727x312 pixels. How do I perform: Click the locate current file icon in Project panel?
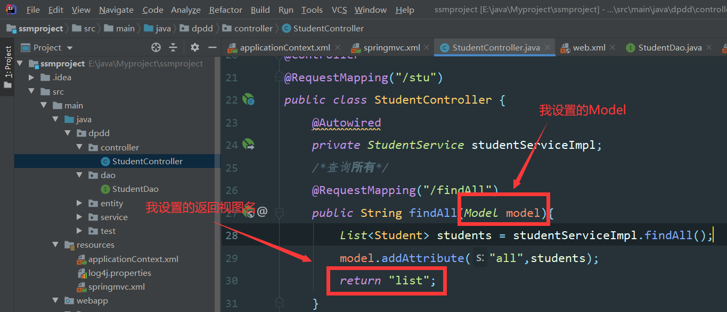(156, 47)
